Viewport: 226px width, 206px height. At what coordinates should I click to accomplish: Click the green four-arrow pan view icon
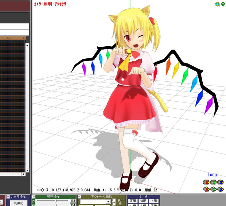pos(223,4)
